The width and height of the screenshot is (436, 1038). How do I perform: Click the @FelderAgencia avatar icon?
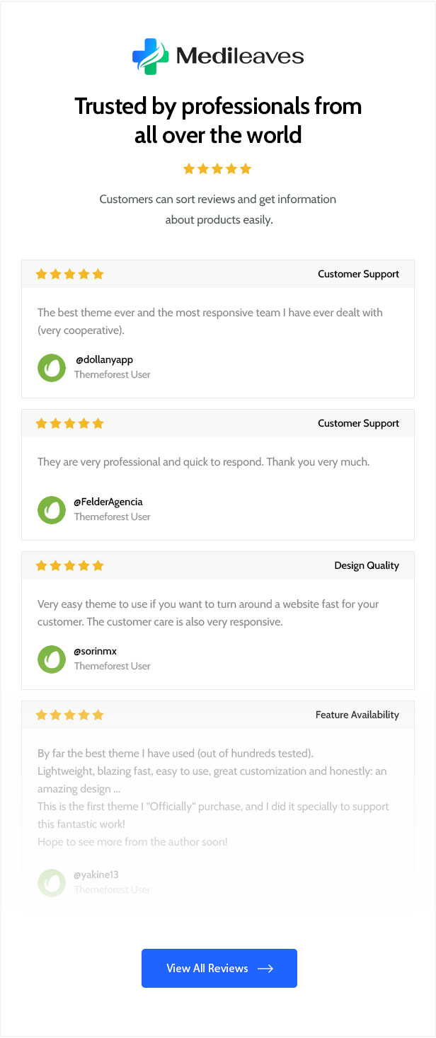tap(52, 509)
